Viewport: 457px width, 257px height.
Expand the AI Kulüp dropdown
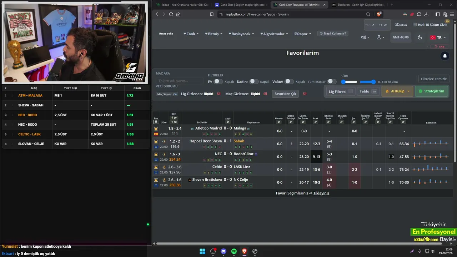(x=397, y=91)
